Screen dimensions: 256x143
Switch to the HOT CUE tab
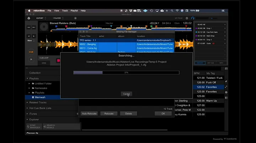click(x=210, y=63)
